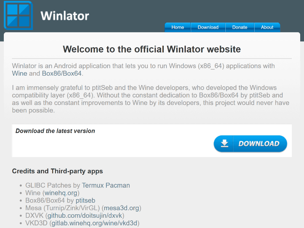Click 'Download the latest version' text

point(55,131)
